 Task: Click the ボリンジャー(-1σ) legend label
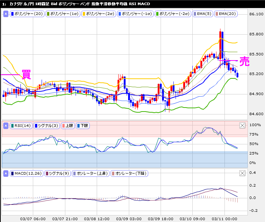click(136, 14)
